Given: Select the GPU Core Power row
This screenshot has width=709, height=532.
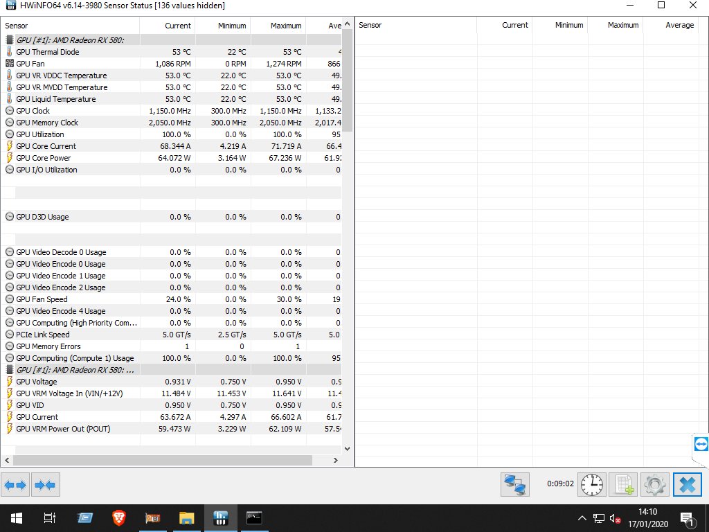Looking at the screenshot, I should point(172,158).
